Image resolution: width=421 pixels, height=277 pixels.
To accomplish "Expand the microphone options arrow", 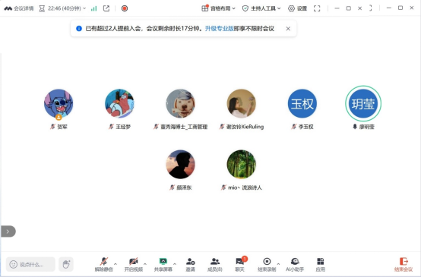I will (116, 264).
